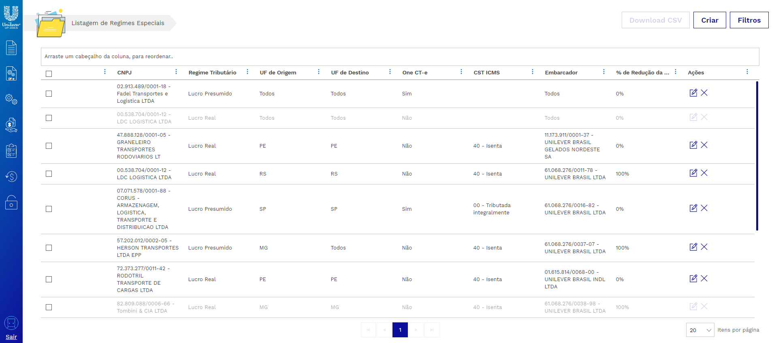The width and height of the screenshot is (774, 343).
Task: Open the padlock sidebar icon
Action: click(x=11, y=202)
